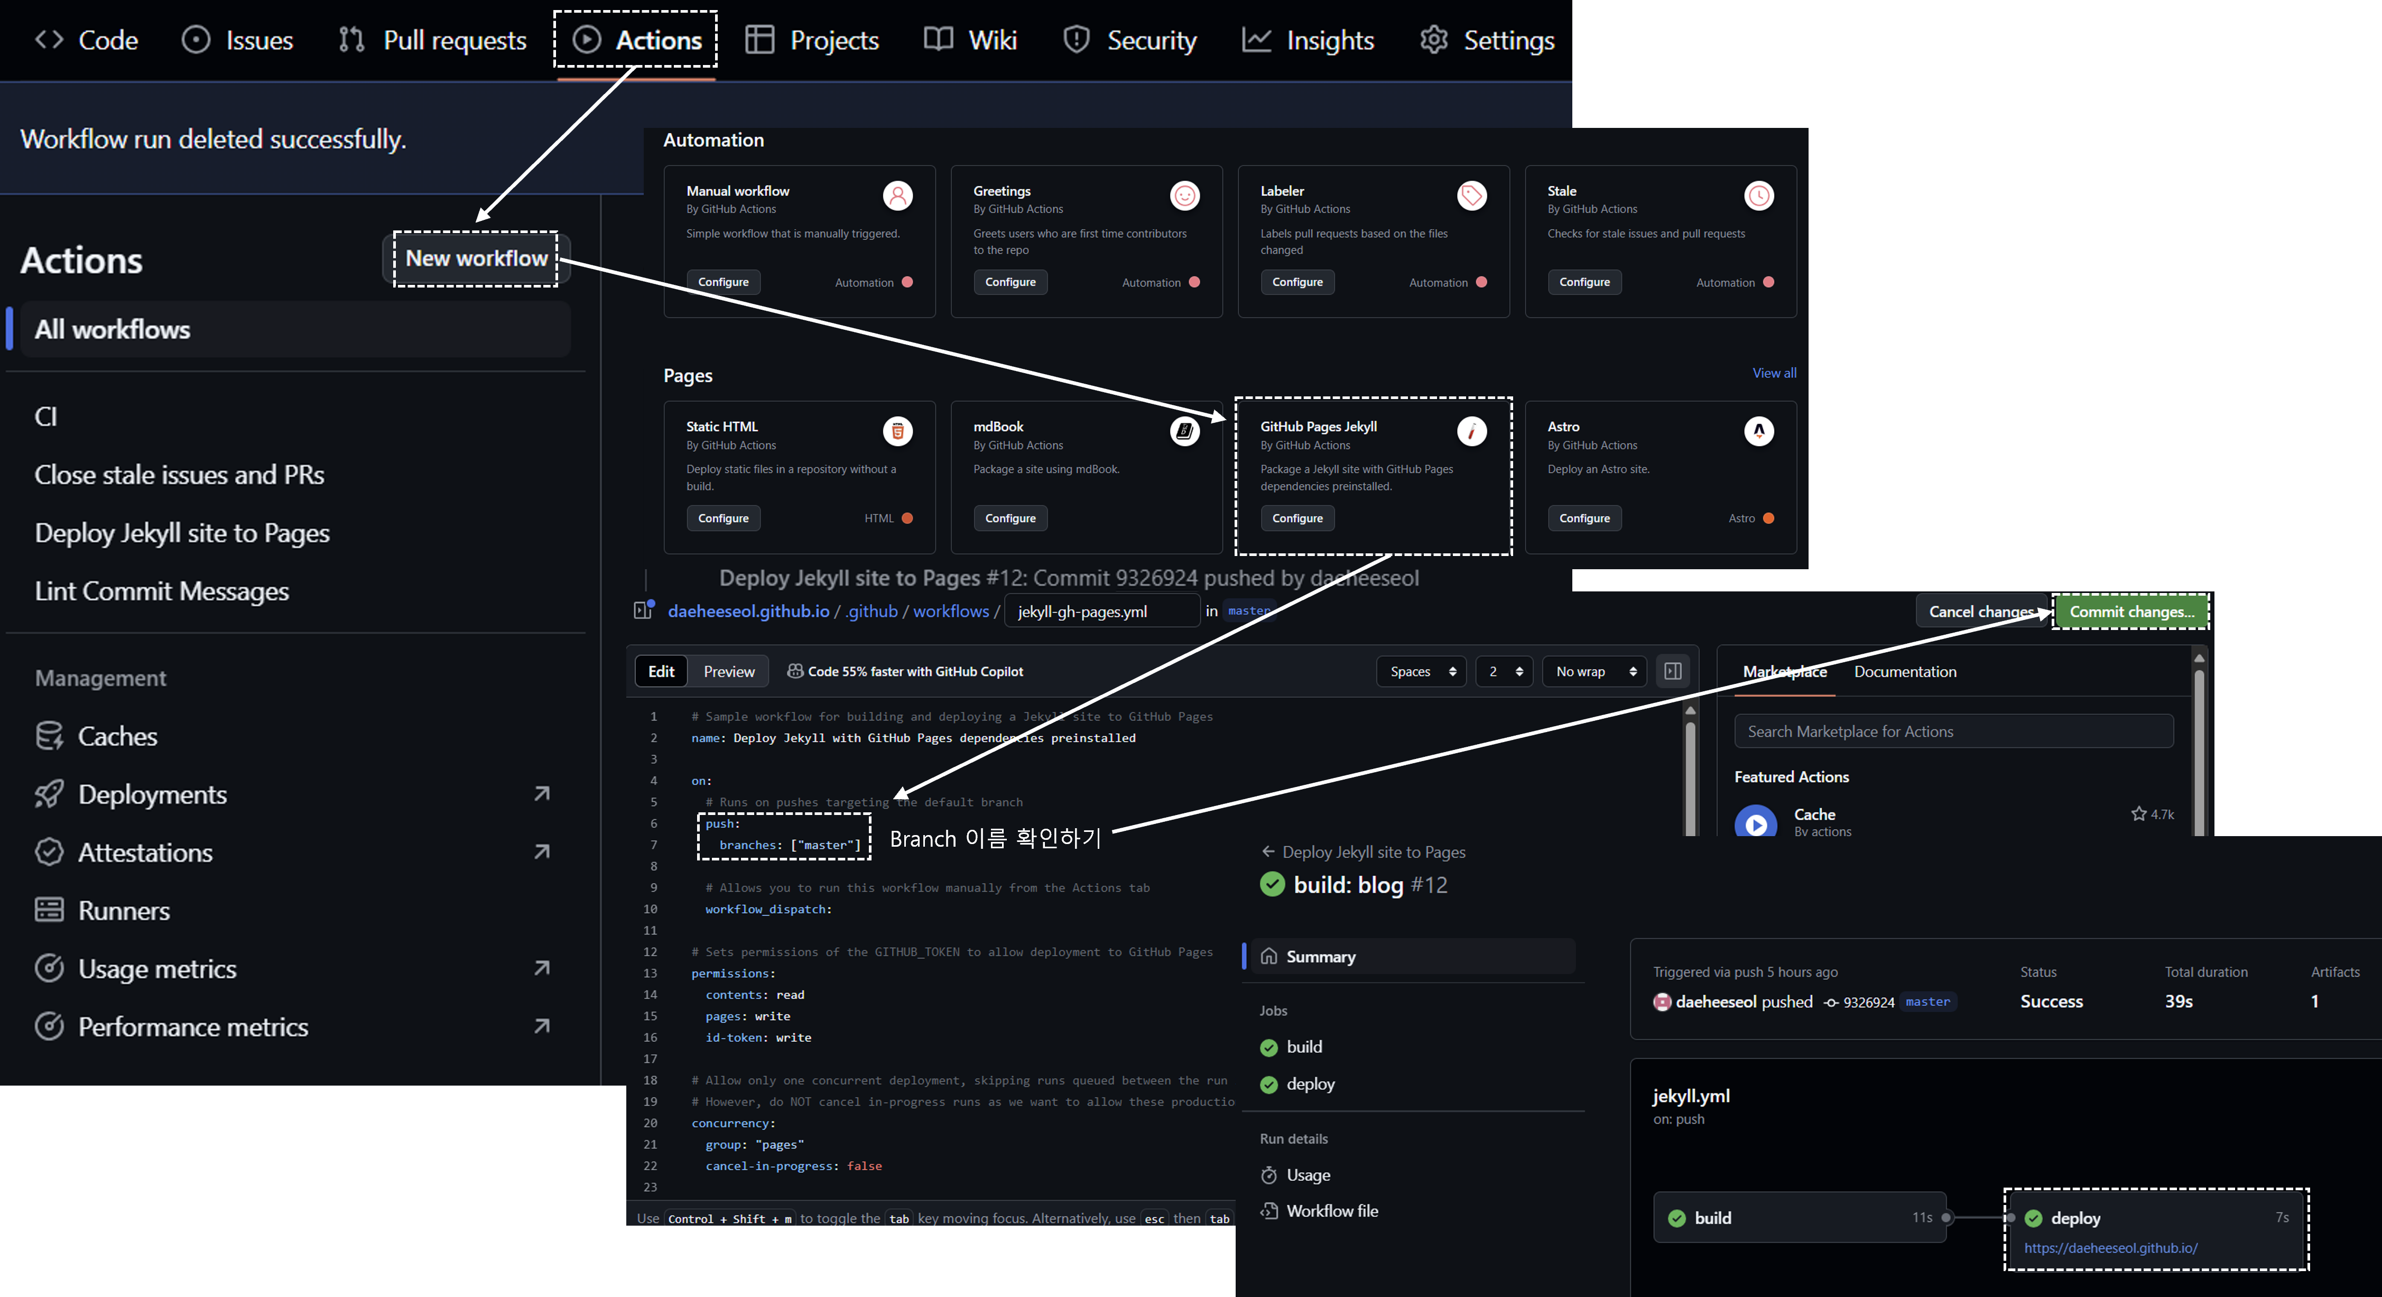Screen dimensions: 2382x1297
Task: Open the Pull requests tab
Action: (432, 40)
